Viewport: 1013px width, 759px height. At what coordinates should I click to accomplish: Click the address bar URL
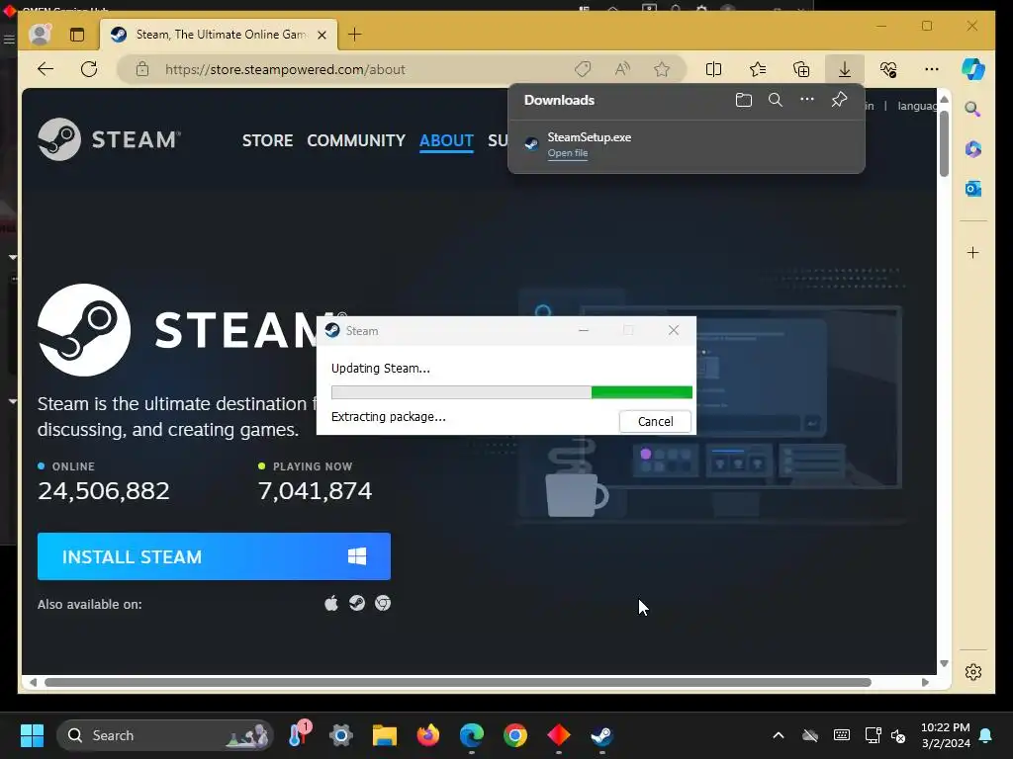click(285, 69)
